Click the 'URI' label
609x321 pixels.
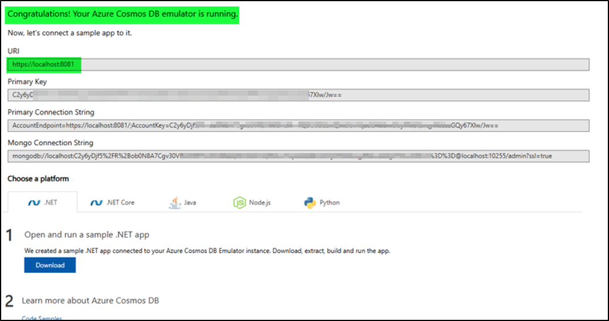[14, 51]
